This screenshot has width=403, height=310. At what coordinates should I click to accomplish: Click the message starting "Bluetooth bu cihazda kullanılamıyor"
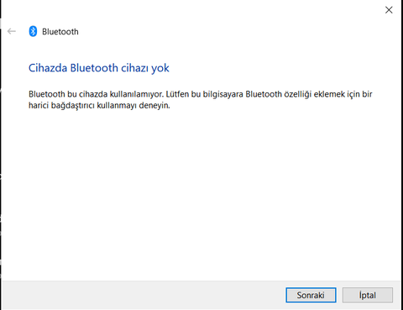pos(201,100)
